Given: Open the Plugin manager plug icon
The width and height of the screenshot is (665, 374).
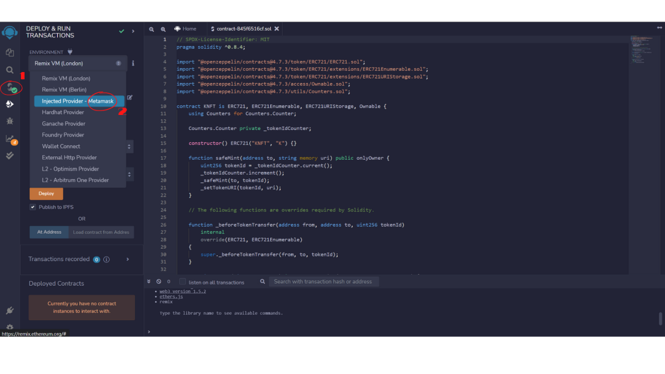Looking at the screenshot, I should (10, 311).
